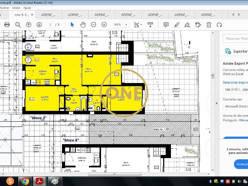Open the Janela menu
The height and width of the screenshot is (186, 248).
click(x=17, y=7)
